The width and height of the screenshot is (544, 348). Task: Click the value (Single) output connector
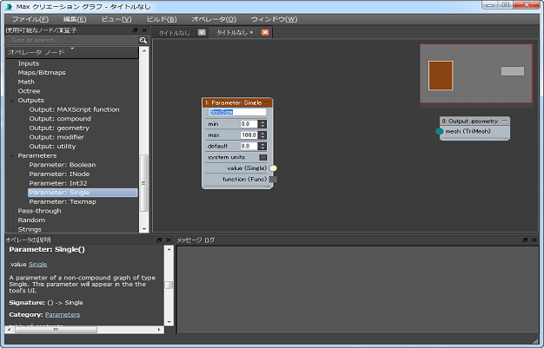click(x=273, y=167)
